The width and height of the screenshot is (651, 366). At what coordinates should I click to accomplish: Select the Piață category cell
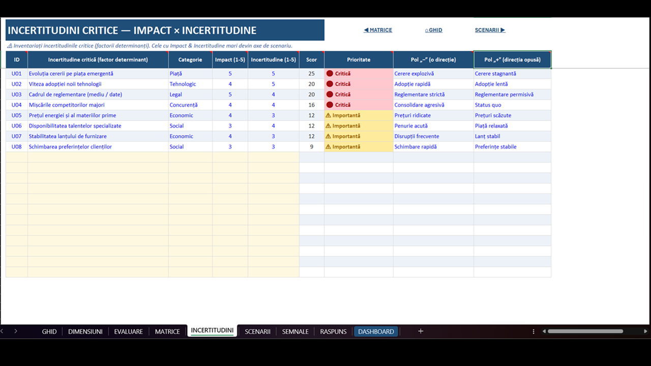190,74
